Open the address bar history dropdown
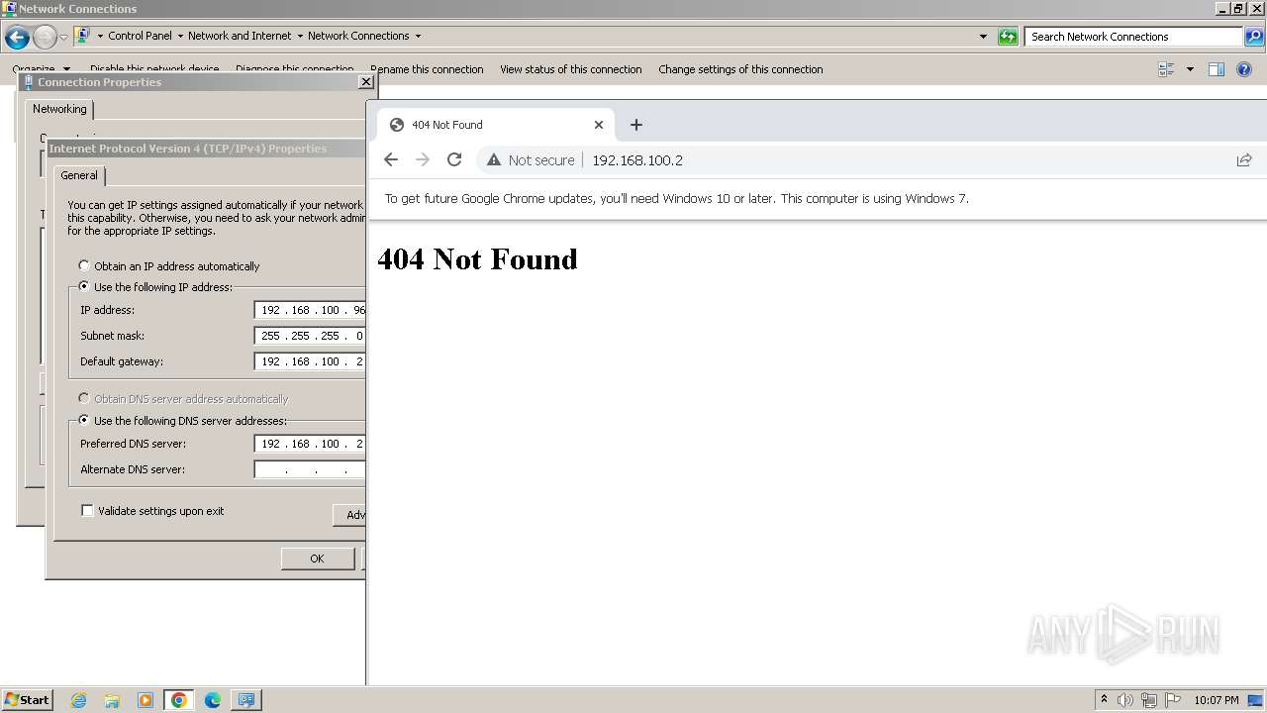The width and height of the screenshot is (1267, 713). (983, 37)
